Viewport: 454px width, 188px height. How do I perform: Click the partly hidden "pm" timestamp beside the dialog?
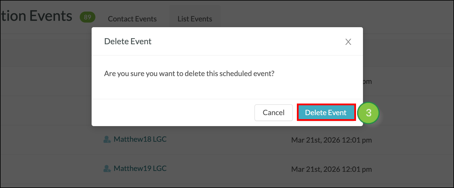(x=367, y=82)
